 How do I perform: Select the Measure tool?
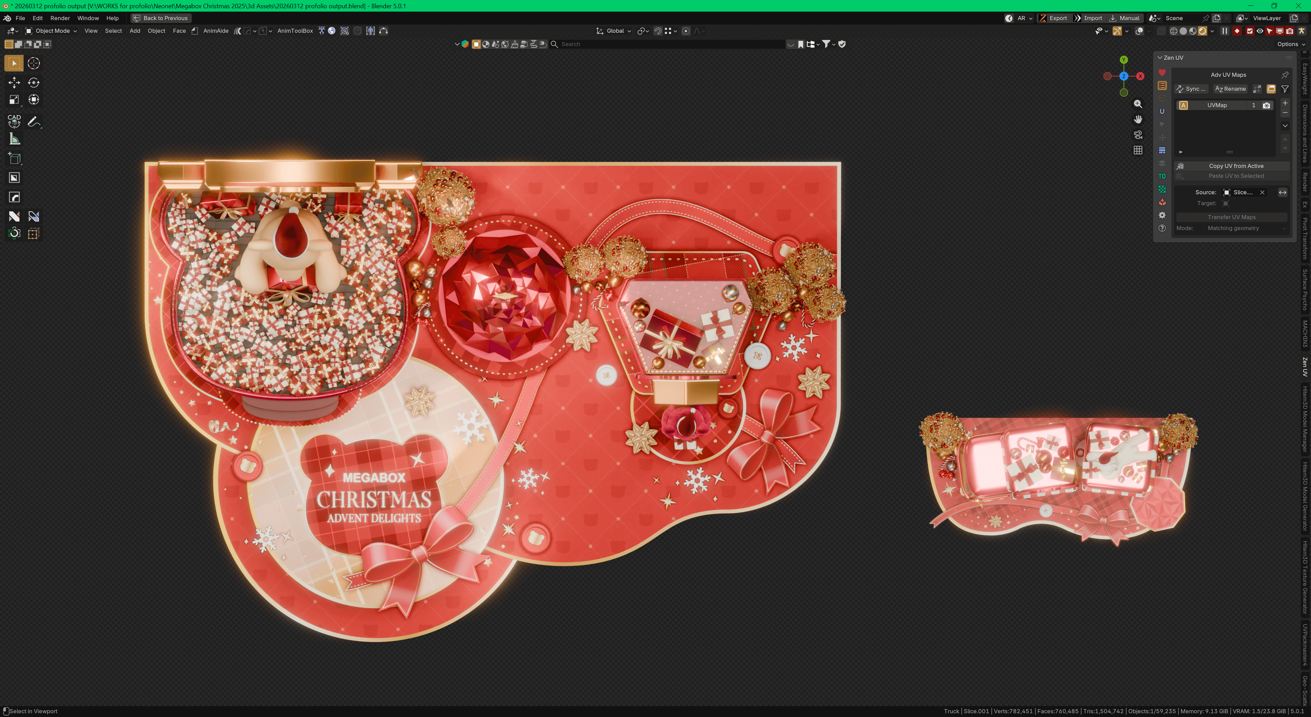click(14, 139)
